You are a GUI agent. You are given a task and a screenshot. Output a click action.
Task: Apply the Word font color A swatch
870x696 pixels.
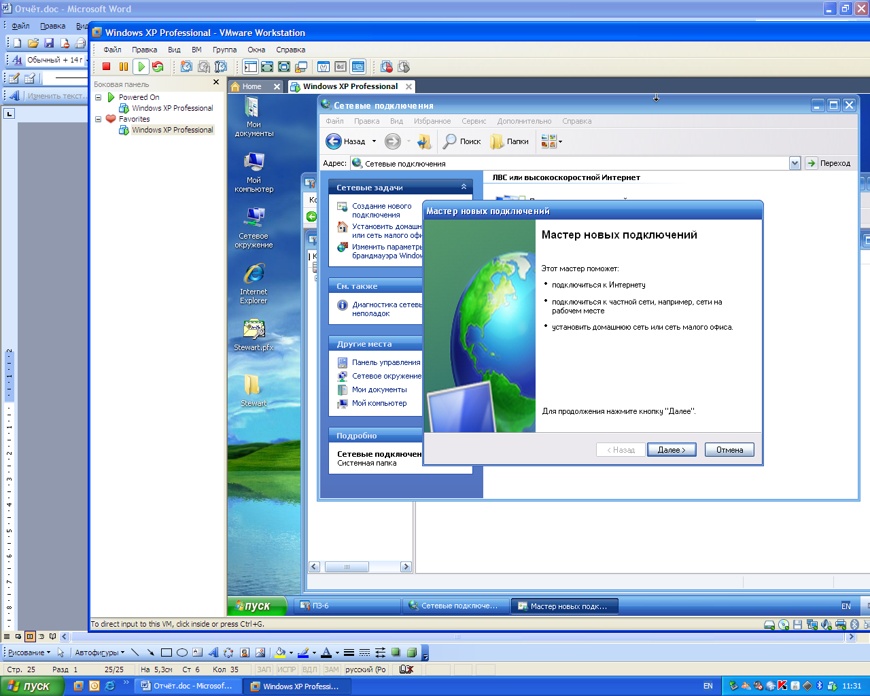326,652
